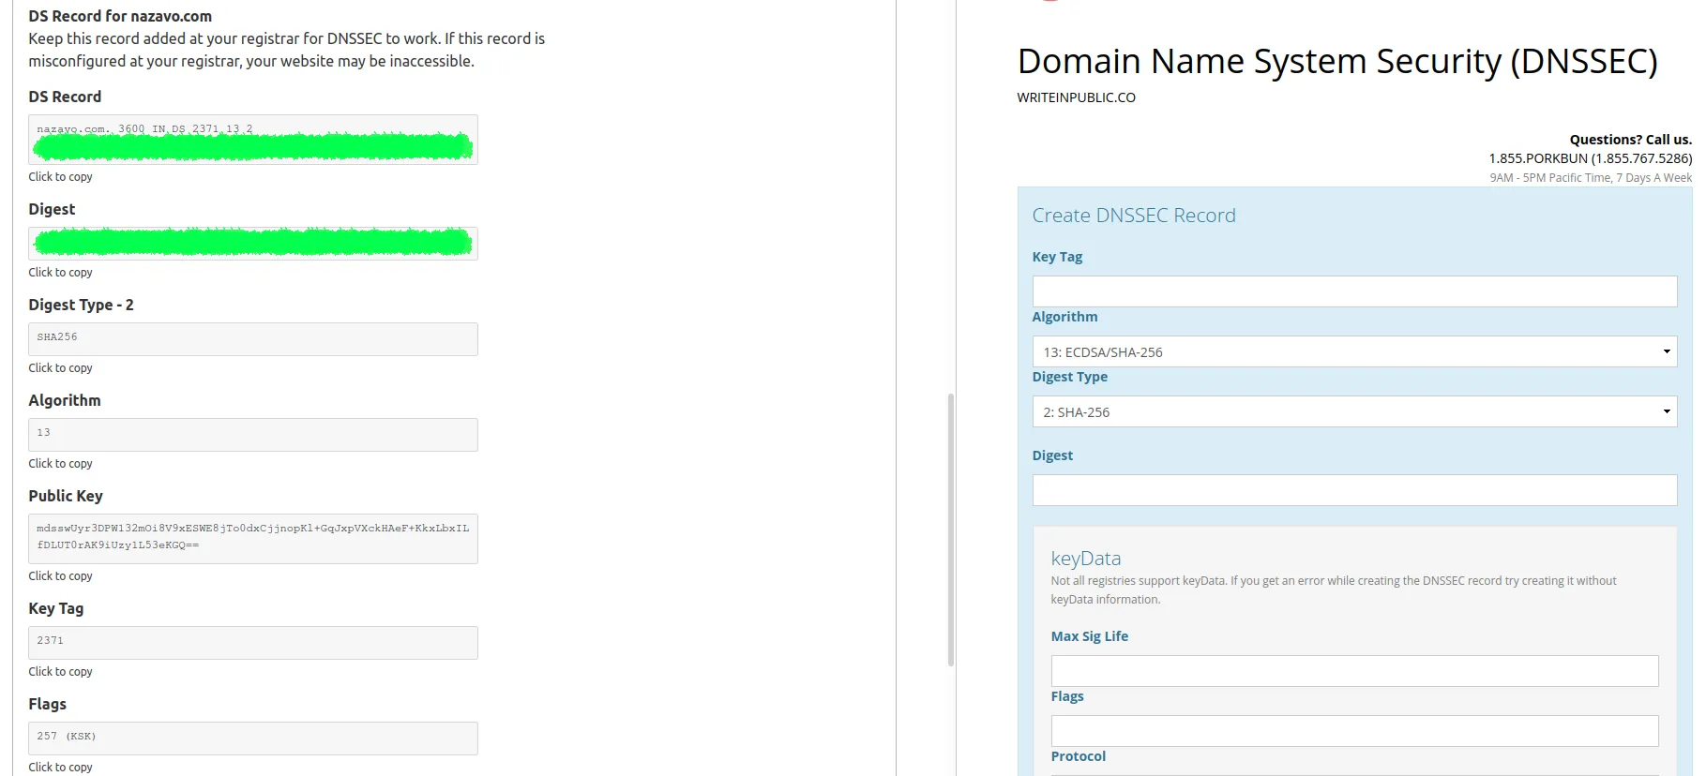1706x776 pixels.
Task: Open the Digest Type dropdown showing 2: SHA-256
Action: 1354,411
